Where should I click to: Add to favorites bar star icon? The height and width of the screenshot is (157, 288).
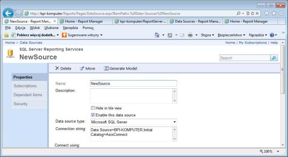tap(6, 35)
